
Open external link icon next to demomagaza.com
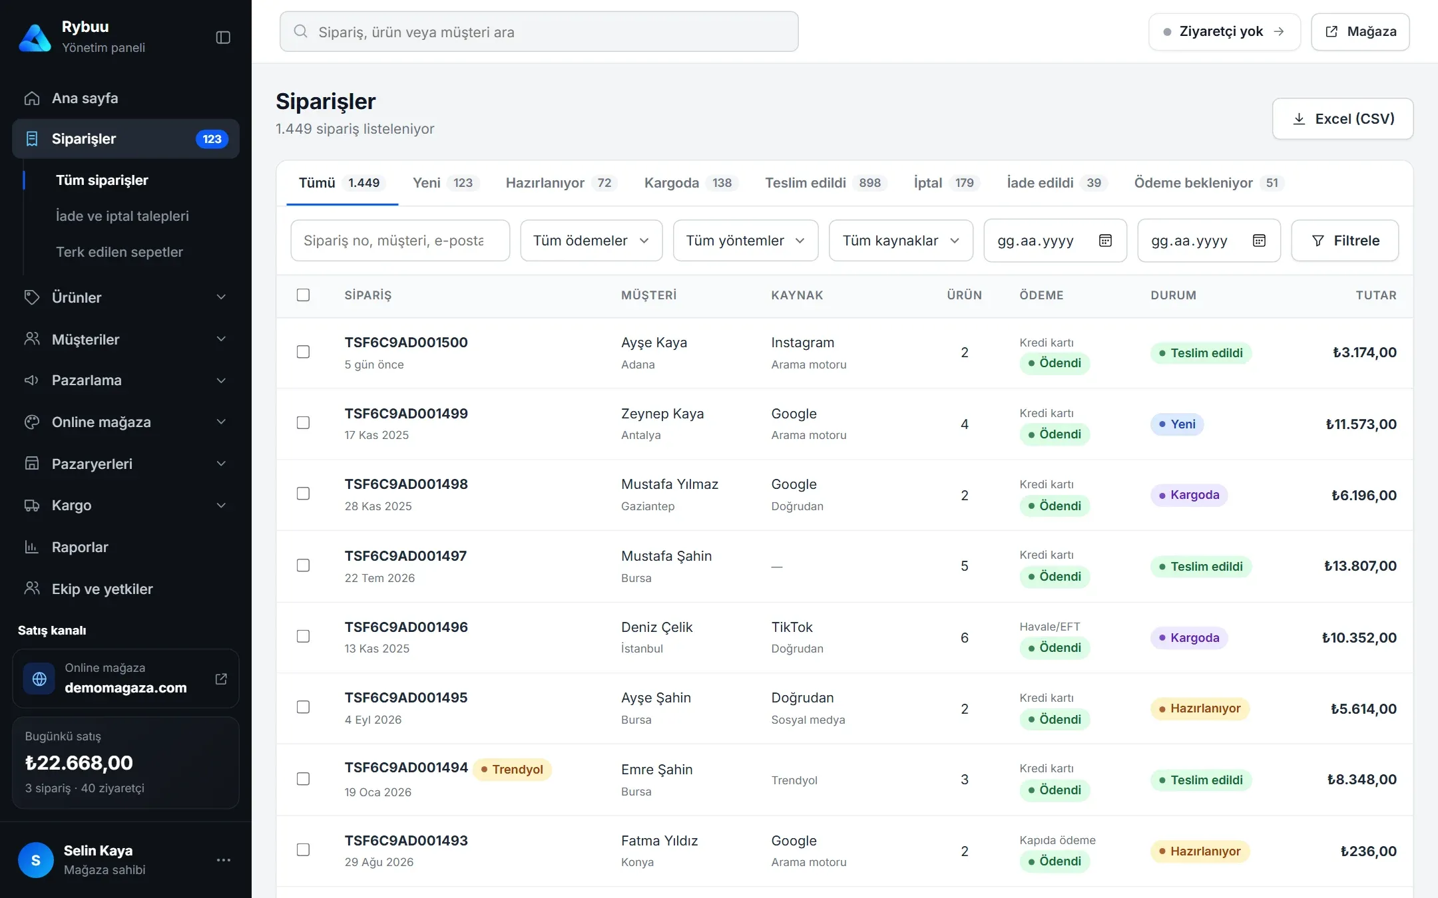click(221, 678)
